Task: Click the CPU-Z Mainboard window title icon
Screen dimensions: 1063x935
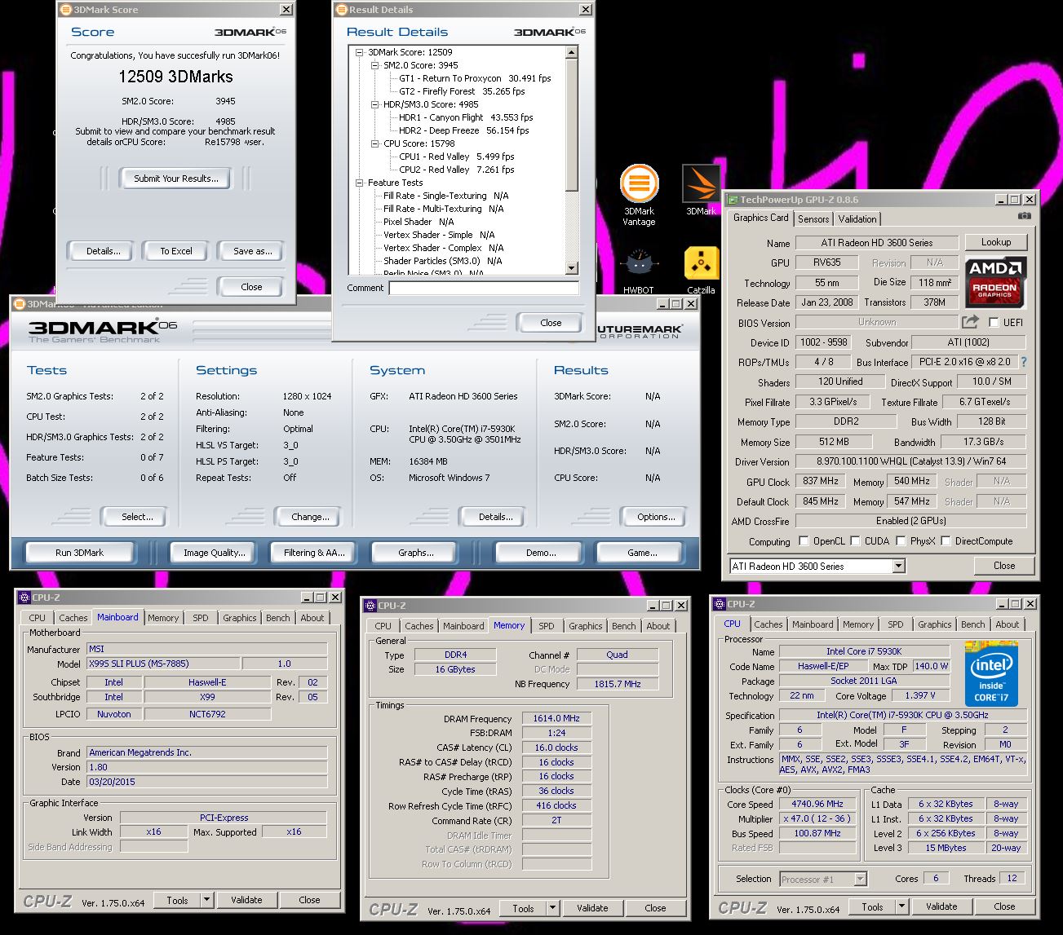Action: pos(24,598)
